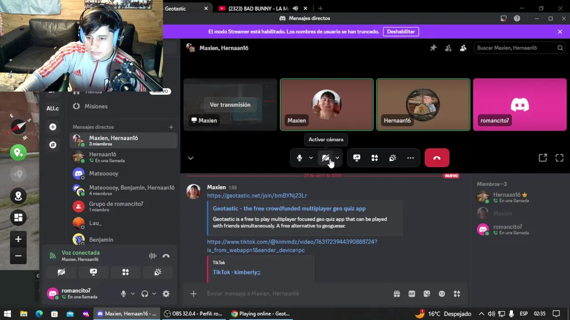This screenshot has height=320, width=570.
Task: Open more call options menu
Action: click(411, 158)
